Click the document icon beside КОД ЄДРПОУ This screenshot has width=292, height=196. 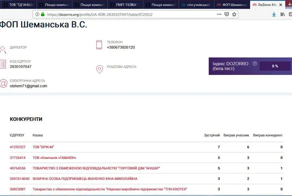[3, 64]
